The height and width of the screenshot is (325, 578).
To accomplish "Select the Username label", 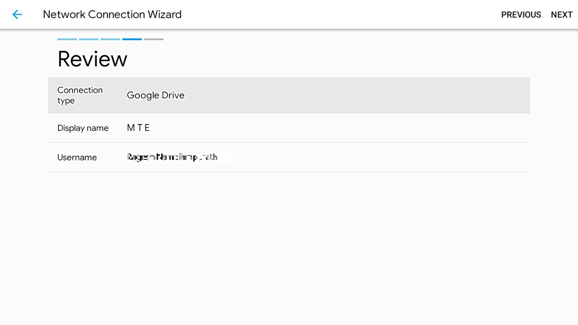I will click(x=77, y=157).
